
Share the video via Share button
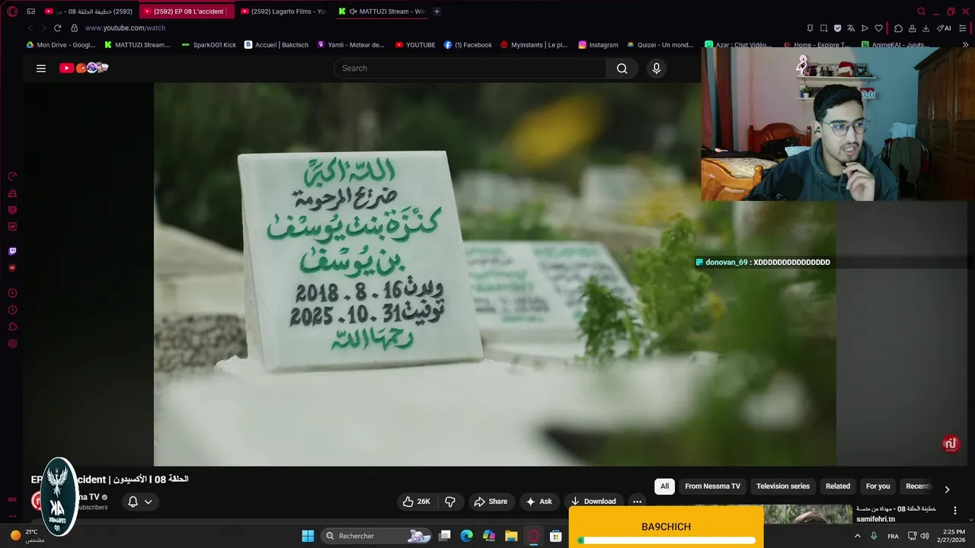pos(490,502)
